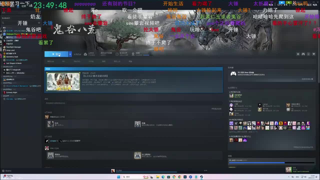This screenshot has height=180, width=320.
Task: Open the game settings gear icon
Action: 298,54
